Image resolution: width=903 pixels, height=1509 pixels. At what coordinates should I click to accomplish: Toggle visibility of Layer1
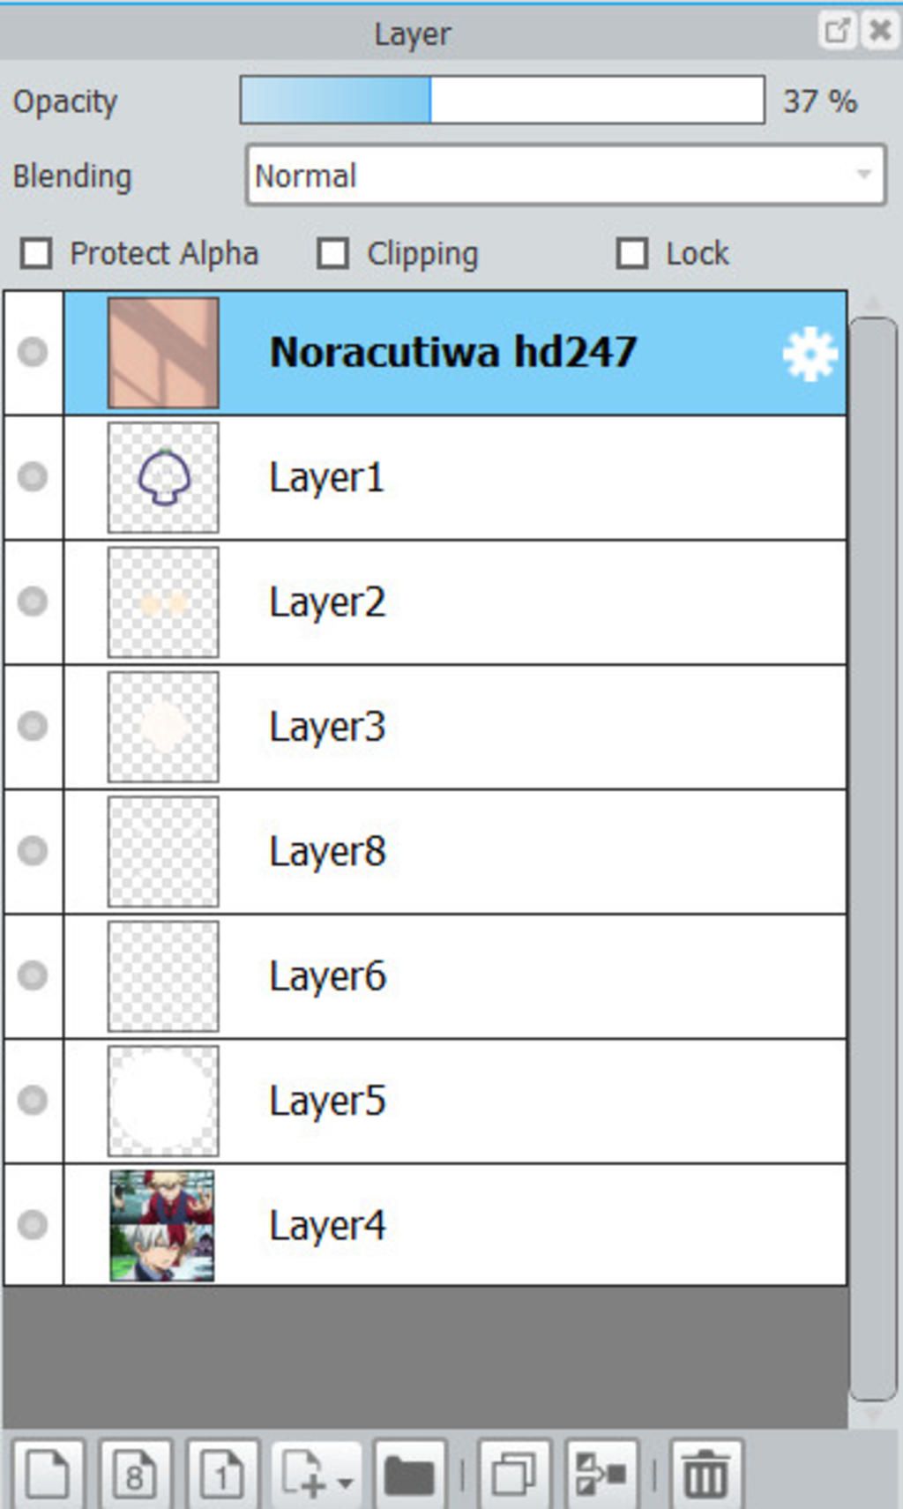34,477
